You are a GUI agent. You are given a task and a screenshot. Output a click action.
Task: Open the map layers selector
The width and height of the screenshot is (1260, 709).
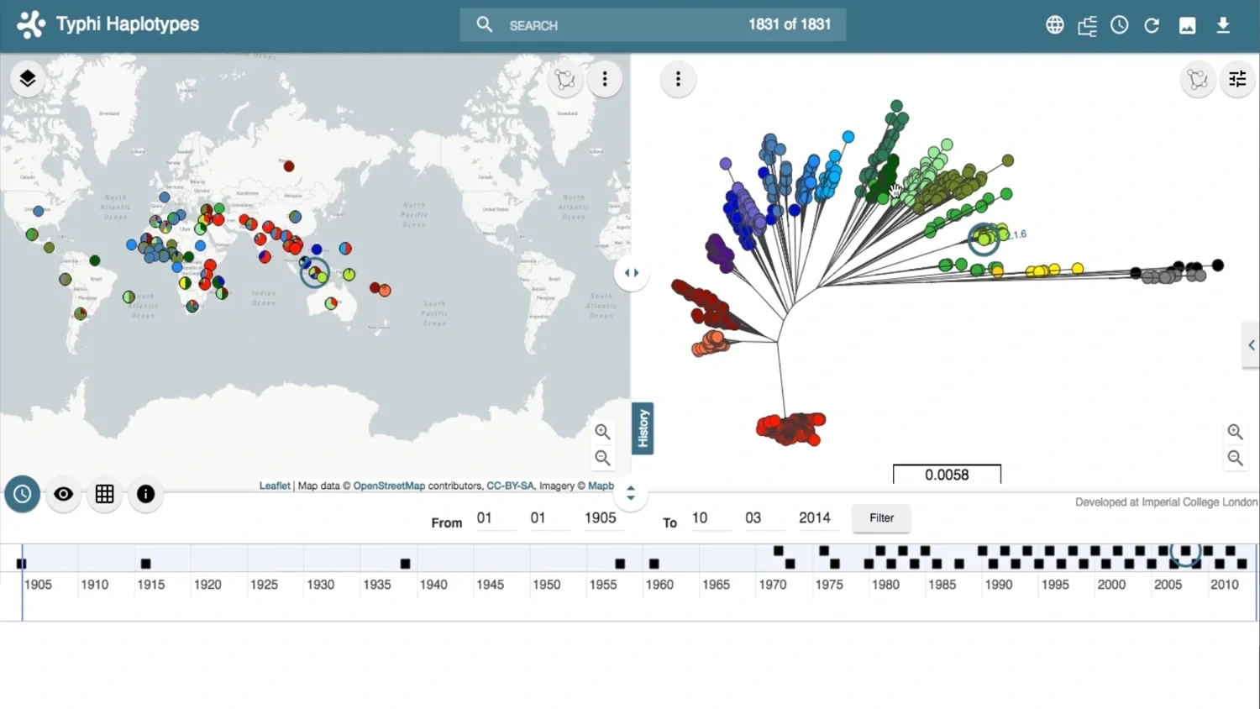pos(28,79)
